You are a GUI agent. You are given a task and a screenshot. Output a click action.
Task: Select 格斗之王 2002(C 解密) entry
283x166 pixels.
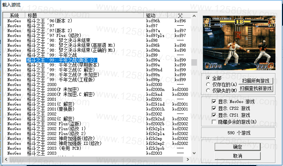click(x=97, y=119)
